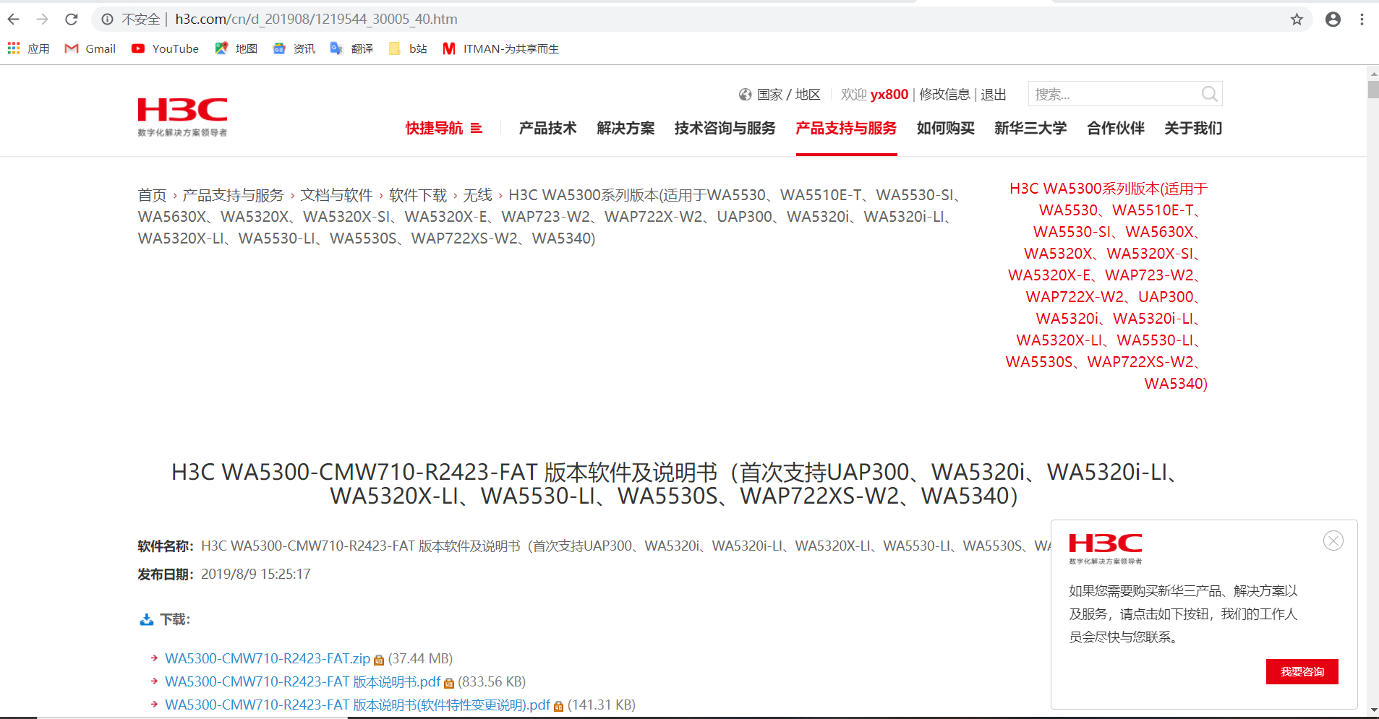Go to 首页 in the breadcrumb

click(152, 195)
